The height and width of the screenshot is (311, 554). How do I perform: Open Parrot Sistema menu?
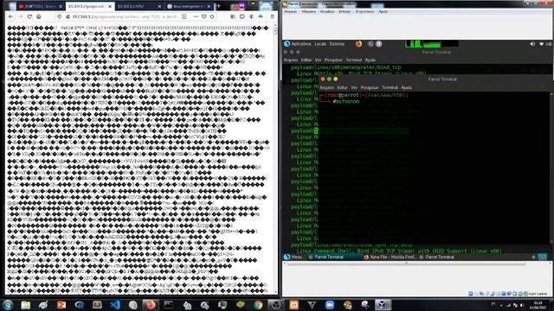(x=337, y=44)
